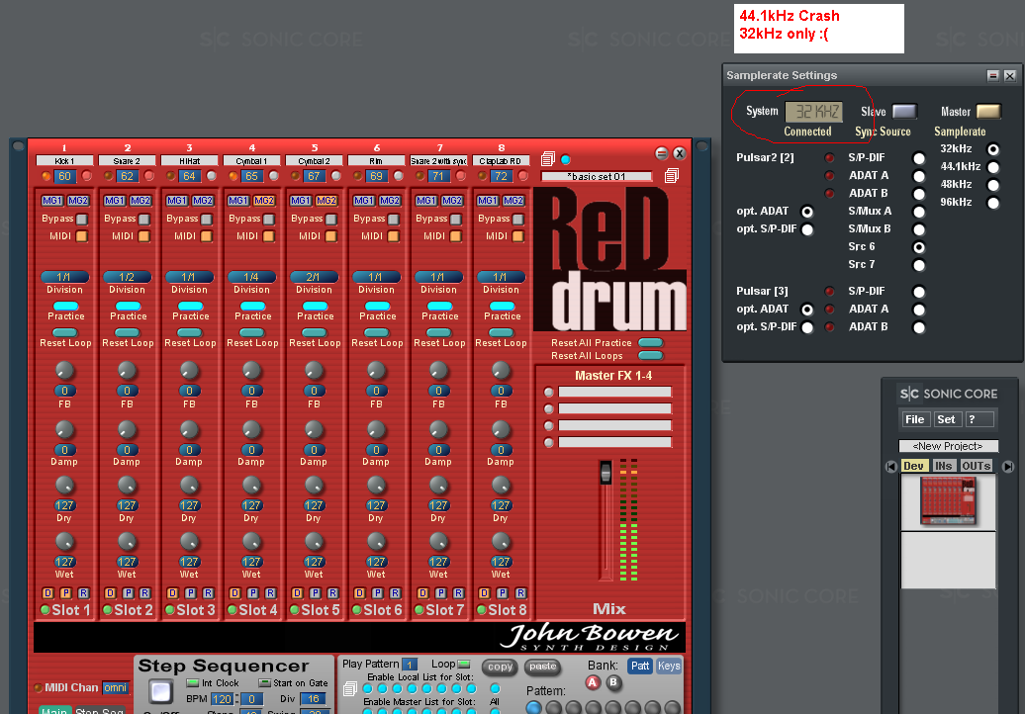Select Pulsar2 [2] opt. S/P-DIF option
Viewport: 1025px width, 714px height.
click(808, 229)
